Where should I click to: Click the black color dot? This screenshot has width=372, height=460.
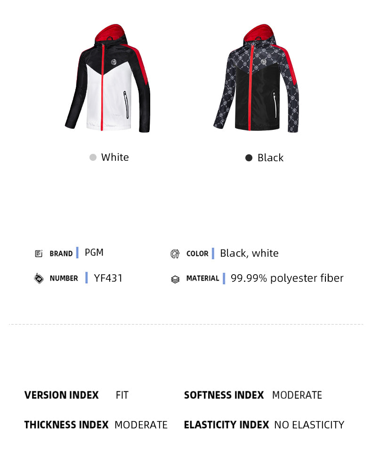click(x=249, y=158)
